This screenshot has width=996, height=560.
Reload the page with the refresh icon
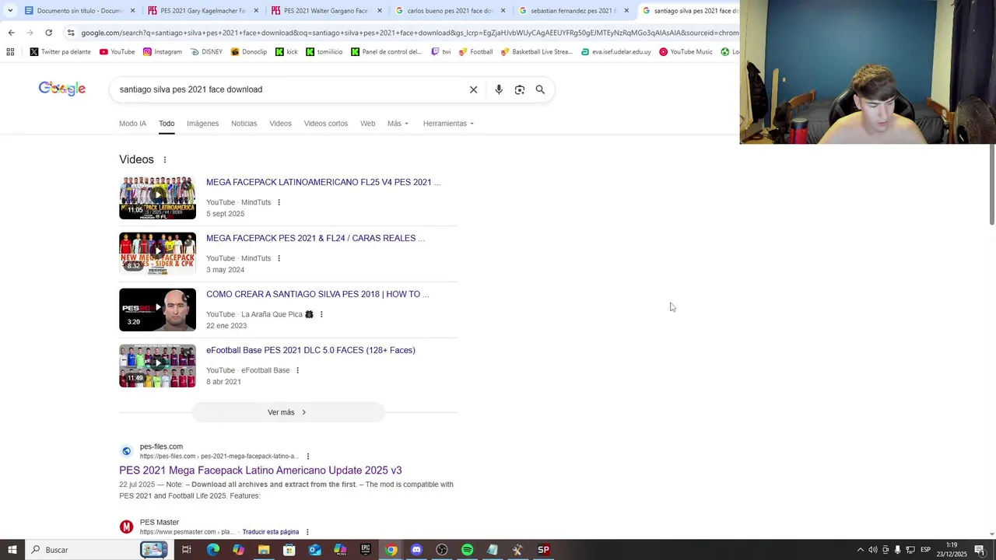48,33
